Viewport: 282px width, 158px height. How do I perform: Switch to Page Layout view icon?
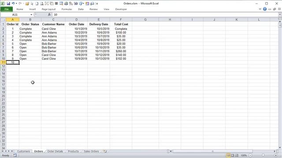[232, 155]
